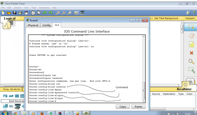197x115 pixels.
Task: Undo with the left green arrow
Action: tap(45, 13)
